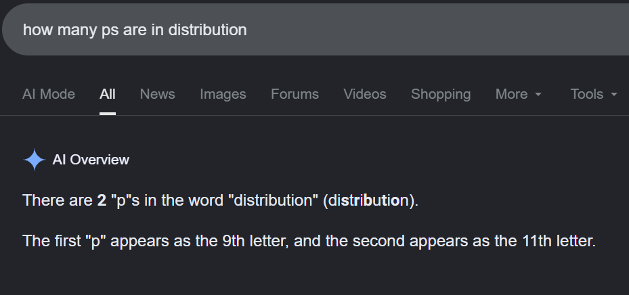Click the More dropdown arrow icon
629x295 pixels.
pos(538,95)
